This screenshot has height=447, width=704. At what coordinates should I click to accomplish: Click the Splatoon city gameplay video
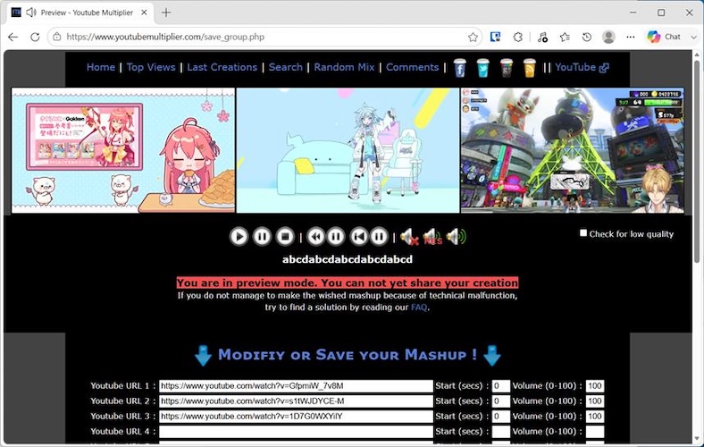coord(573,150)
